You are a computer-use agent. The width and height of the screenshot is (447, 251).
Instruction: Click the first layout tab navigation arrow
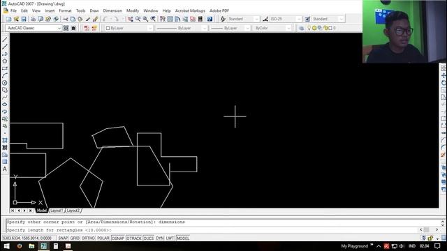pos(13,211)
